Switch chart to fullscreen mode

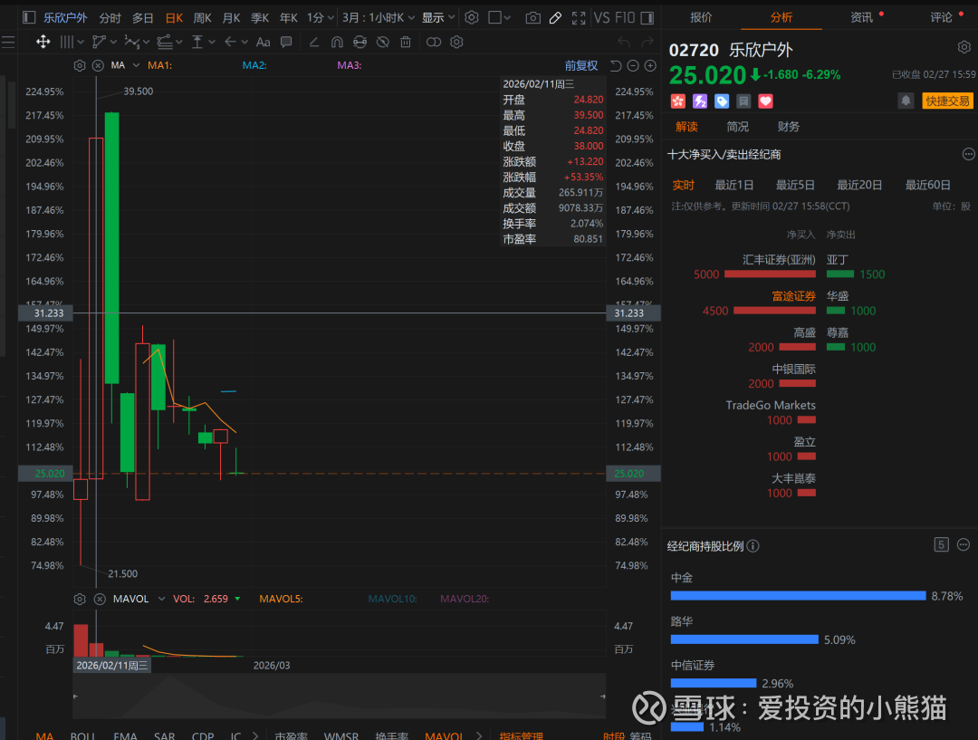coord(579,18)
